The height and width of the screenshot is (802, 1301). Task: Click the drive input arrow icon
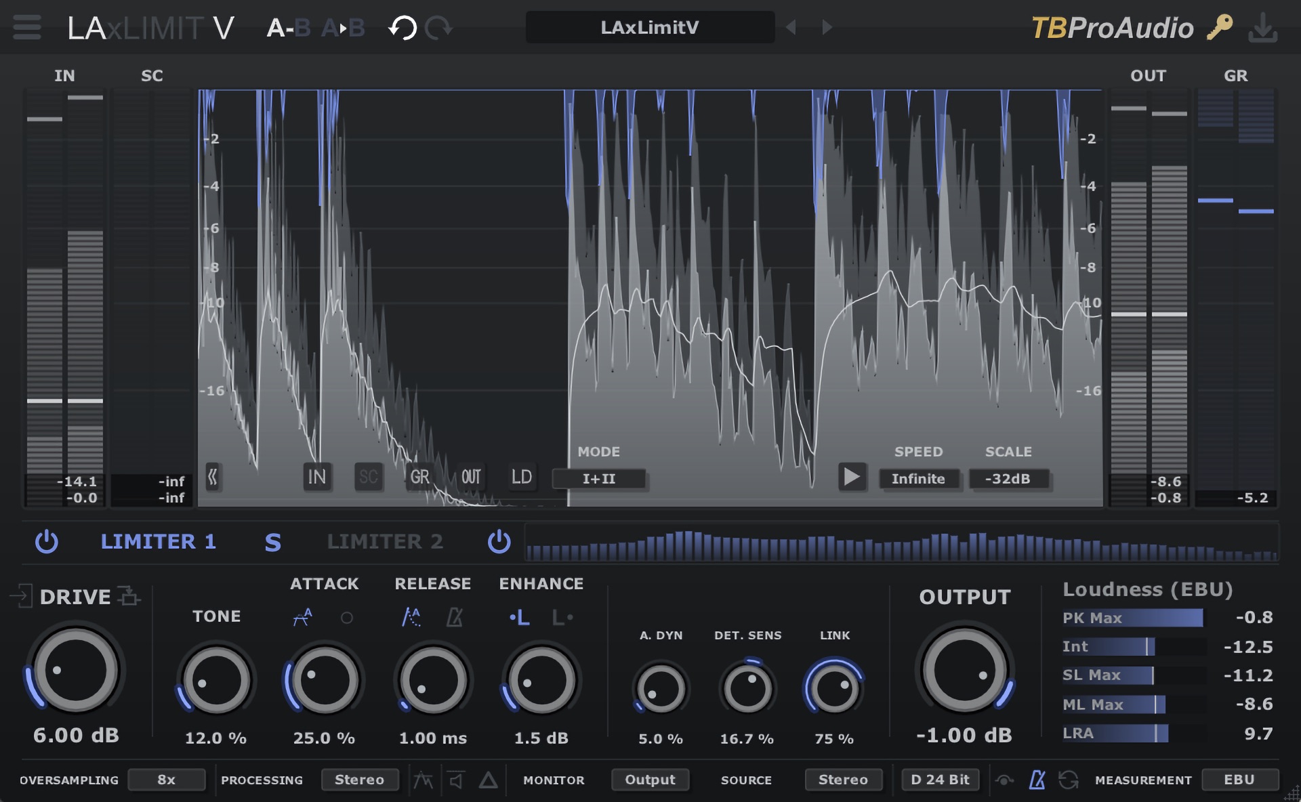22,596
